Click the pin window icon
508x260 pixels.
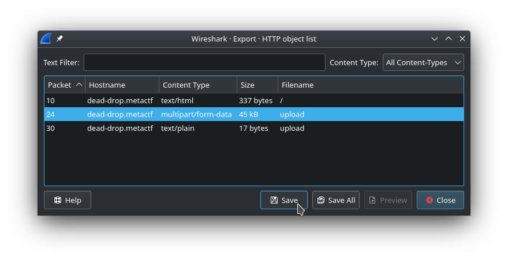tap(59, 39)
